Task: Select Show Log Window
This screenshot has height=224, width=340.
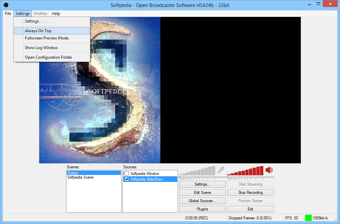Action: (x=52, y=48)
